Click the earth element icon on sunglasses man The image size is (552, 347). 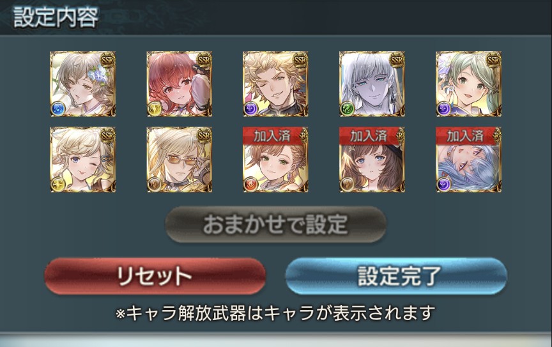pos(154,185)
